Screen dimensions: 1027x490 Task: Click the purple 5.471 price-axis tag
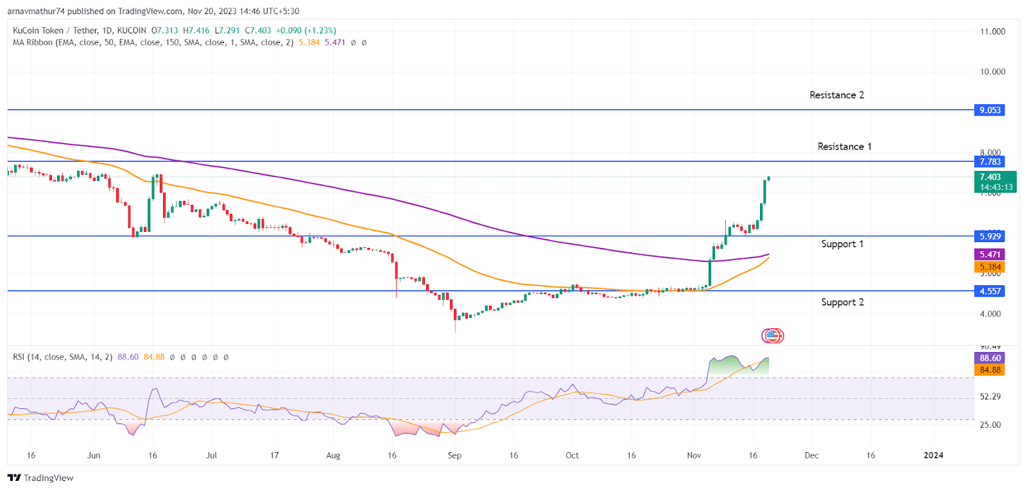coord(990,254)
